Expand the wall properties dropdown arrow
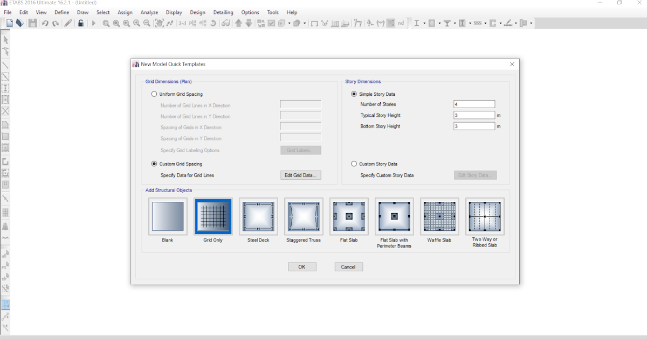The image size is (647, 339). (531, 23)
